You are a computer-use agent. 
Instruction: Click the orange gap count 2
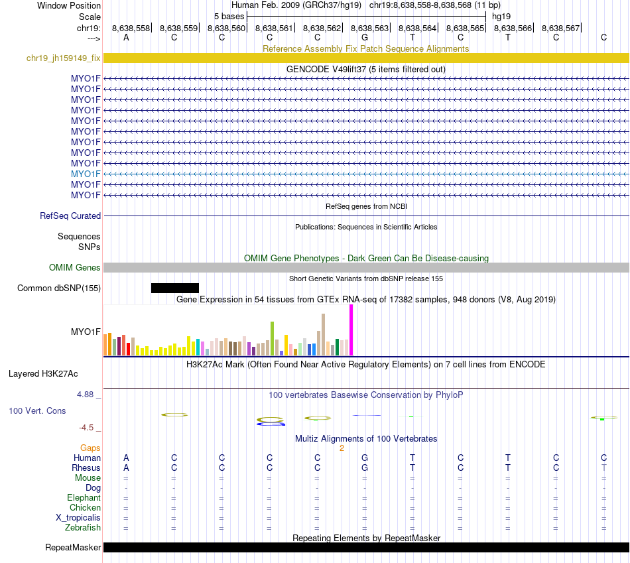click(342, 448)
